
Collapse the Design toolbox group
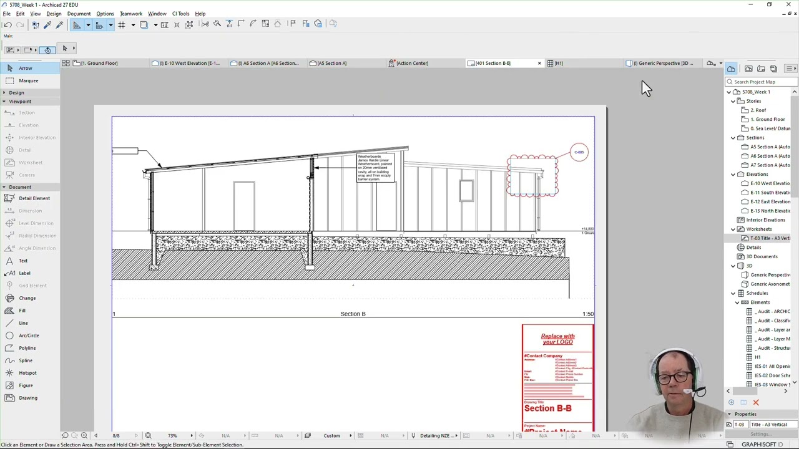tap(4, 93)
